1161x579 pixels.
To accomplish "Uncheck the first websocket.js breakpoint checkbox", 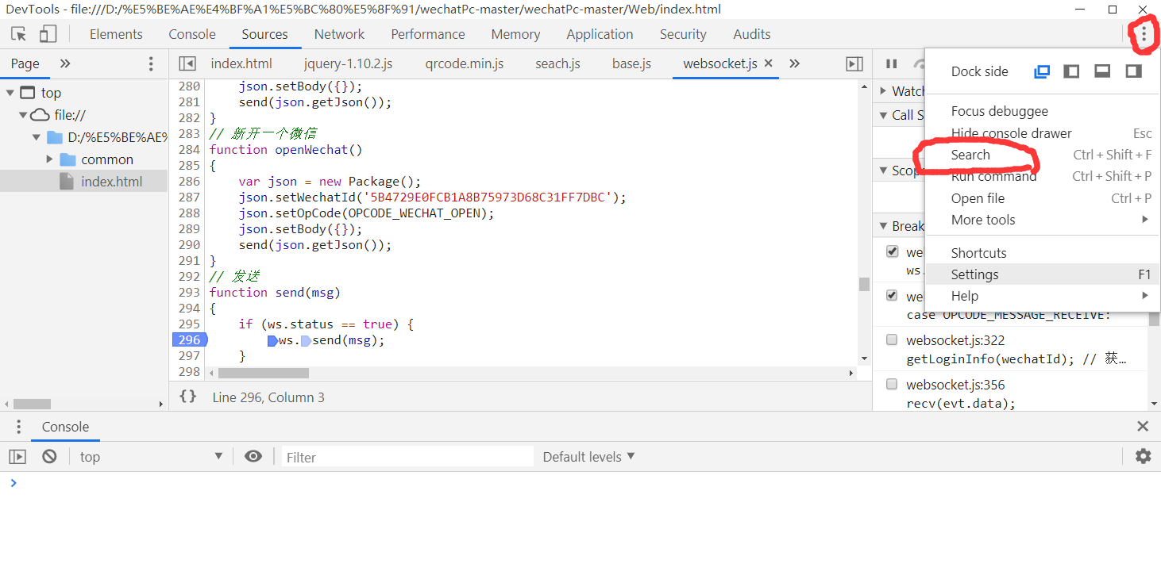I will (892, 251).
